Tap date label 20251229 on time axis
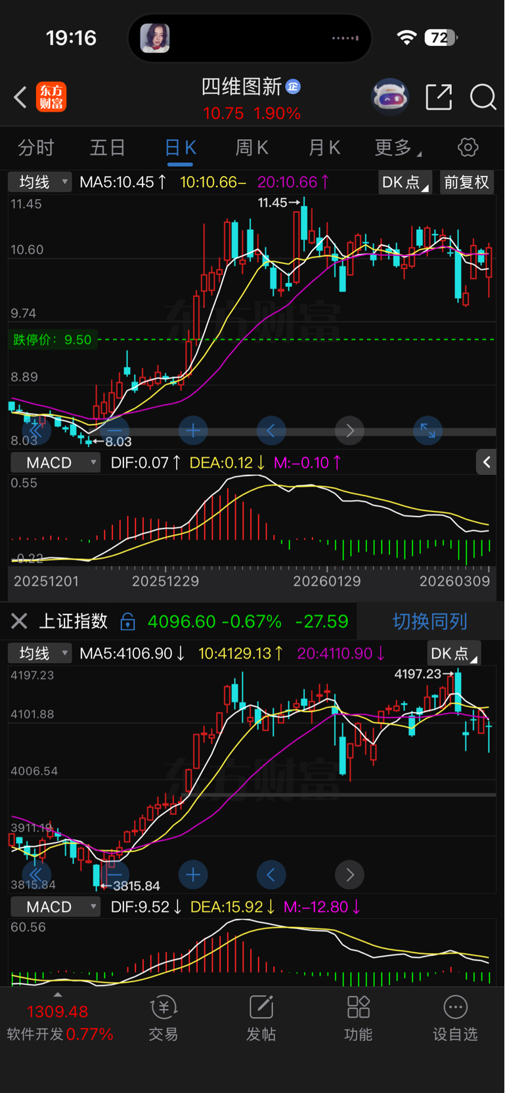This screenshot has width=505, height=1093. click(x=165, y=581)
